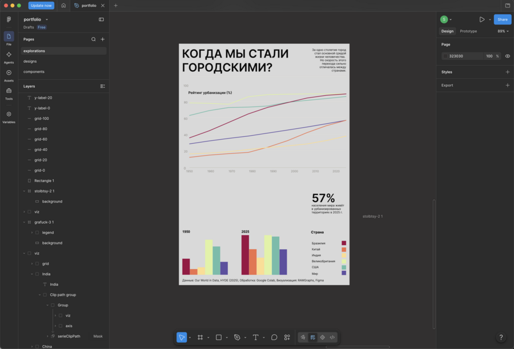The width and height of the screenshot is (514, 349).
Task: Collapse the Clip path group layer
Action: point(39,295)
